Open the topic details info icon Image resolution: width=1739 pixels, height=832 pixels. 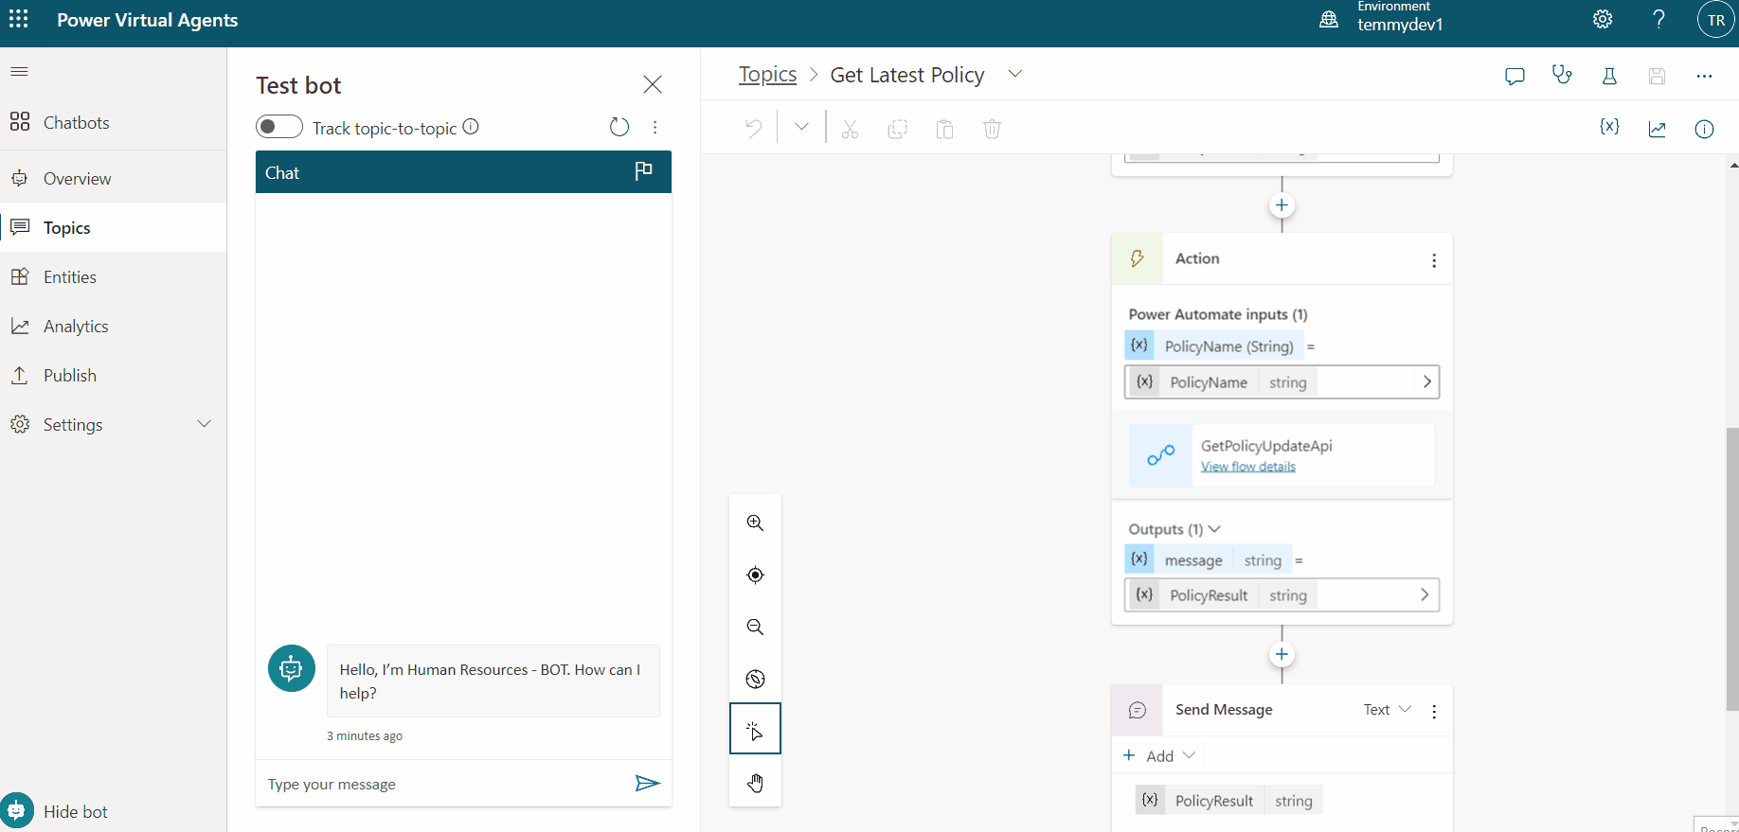click(x=1704, y=129)
